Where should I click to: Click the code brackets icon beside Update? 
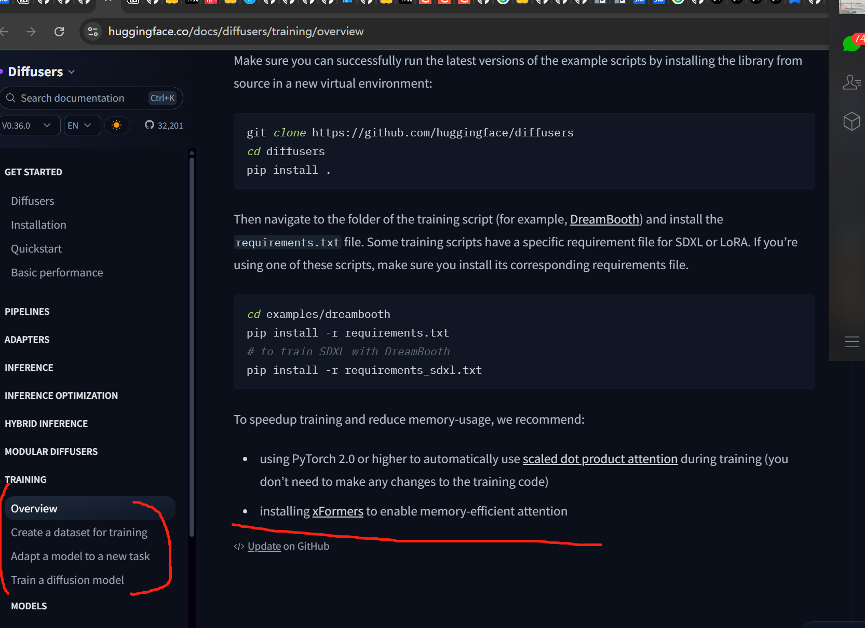(x=239, y=547)
